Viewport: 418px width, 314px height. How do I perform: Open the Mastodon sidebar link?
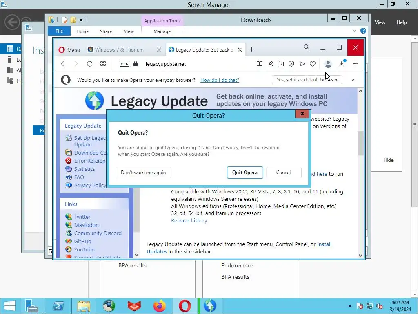[87, 225]
